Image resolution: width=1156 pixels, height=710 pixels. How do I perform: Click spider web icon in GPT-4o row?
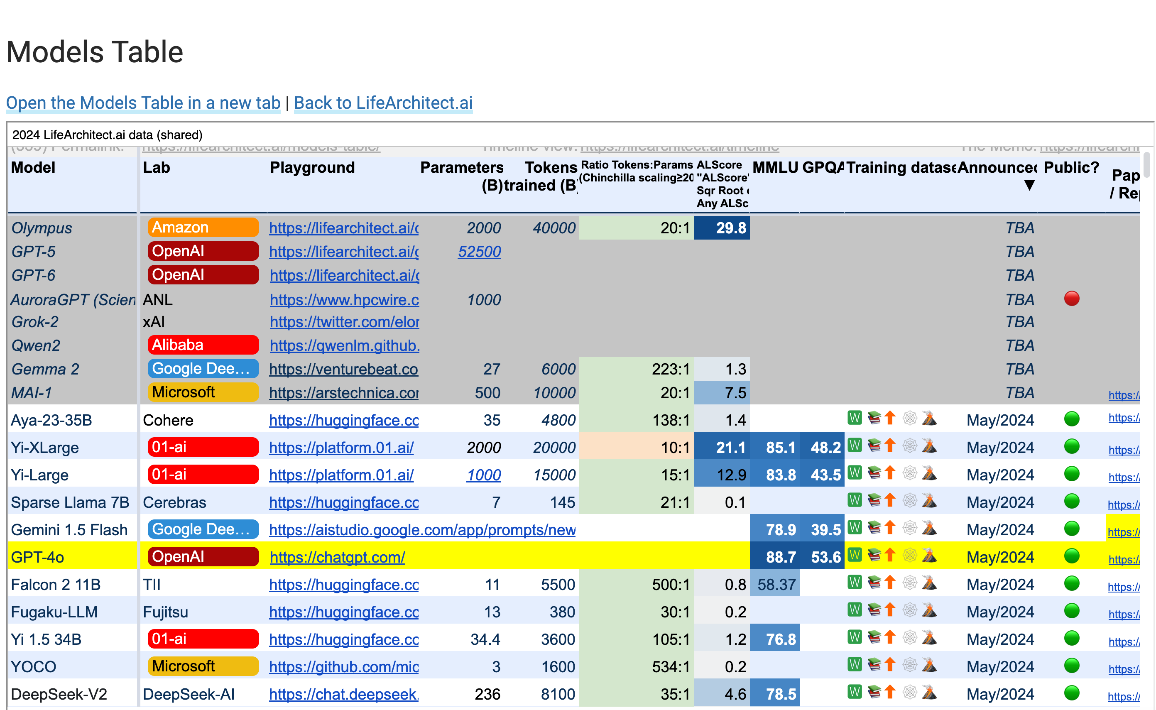pos(909,555)
